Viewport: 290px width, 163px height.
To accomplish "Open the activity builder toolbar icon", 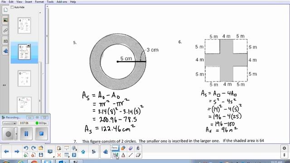I will click(94, 152).
